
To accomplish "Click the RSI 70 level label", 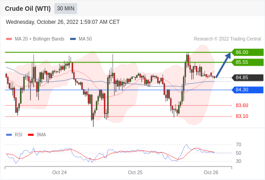I will [x=238, y=144].
